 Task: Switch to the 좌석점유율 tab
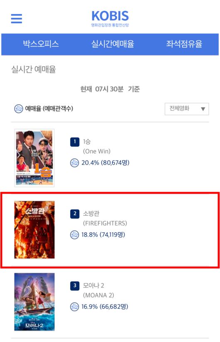click(184, 44)
